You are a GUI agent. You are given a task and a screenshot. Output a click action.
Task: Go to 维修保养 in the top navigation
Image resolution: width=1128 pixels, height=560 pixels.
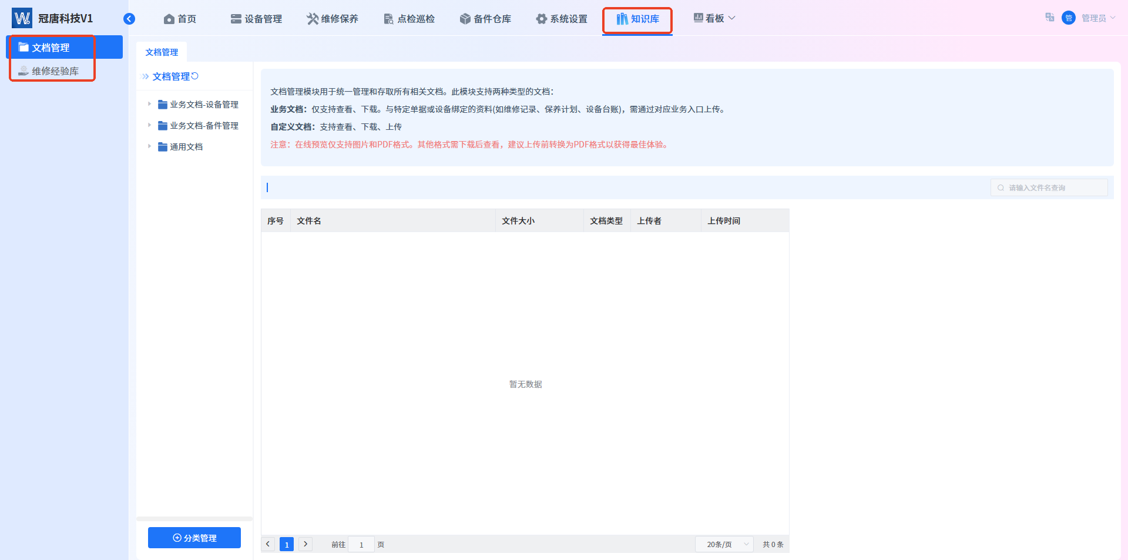tap(333, 19)
